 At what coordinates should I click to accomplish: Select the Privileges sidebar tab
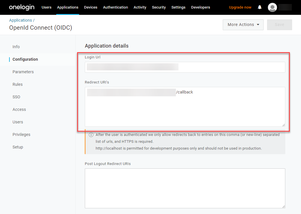click(21, 134)
